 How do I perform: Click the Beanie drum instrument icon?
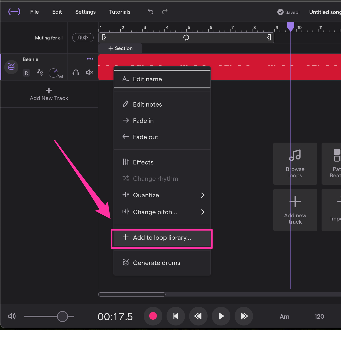11,67
